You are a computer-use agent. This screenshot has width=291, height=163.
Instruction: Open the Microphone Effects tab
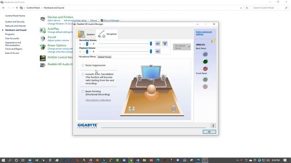(87, 57)
